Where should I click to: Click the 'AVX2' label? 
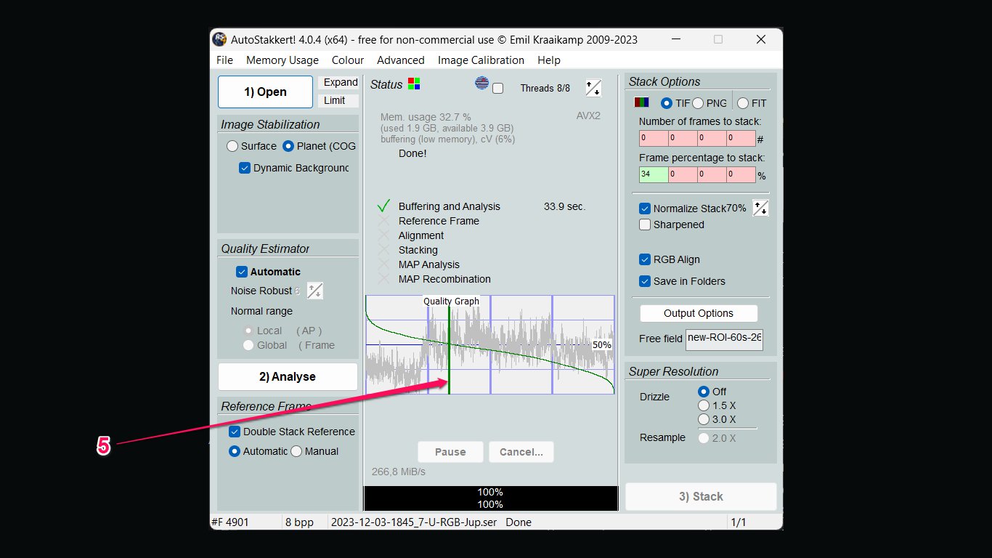pyautogui.click(x=588, y=116)
